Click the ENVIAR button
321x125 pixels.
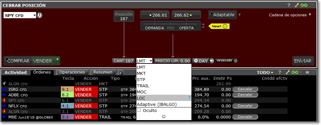[303, 61]
